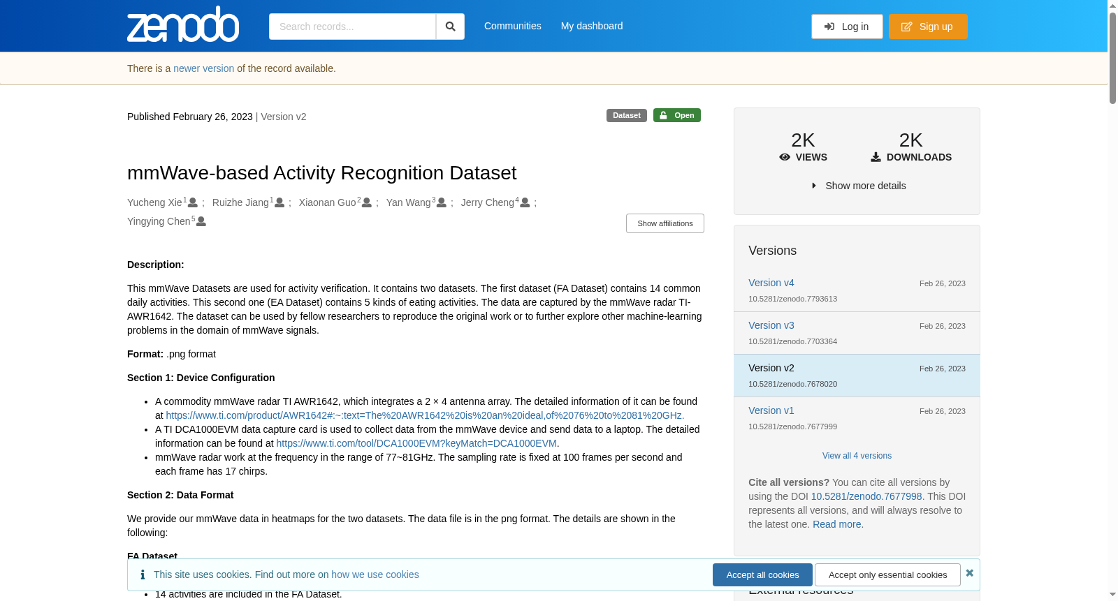Open the DCA1000EVM tool link
Screen dimensions: 1118x601
click(x=416, y=443)
